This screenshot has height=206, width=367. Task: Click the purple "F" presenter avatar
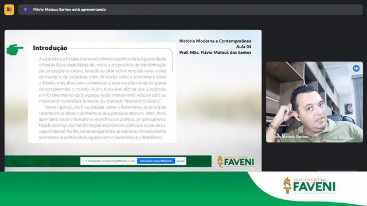click(x=25, y=10)
